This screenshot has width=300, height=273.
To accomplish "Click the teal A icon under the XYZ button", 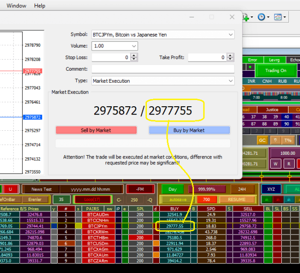I will click(x=289, y=199).
